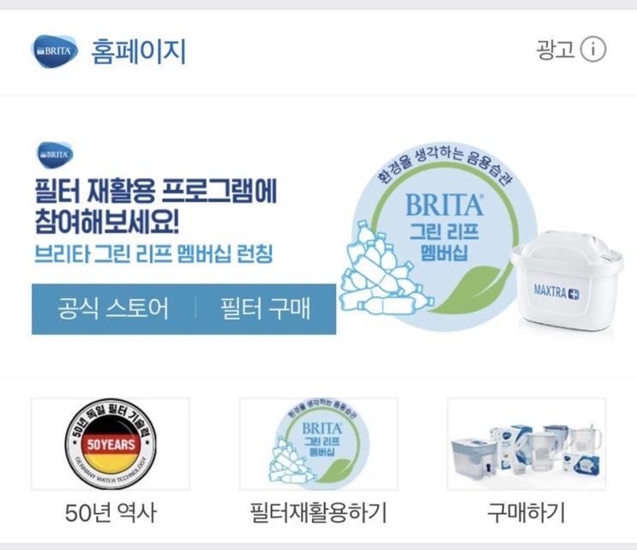
Task: Click the BRITA wordmark inside the badge
Action: tap(445, 205)
